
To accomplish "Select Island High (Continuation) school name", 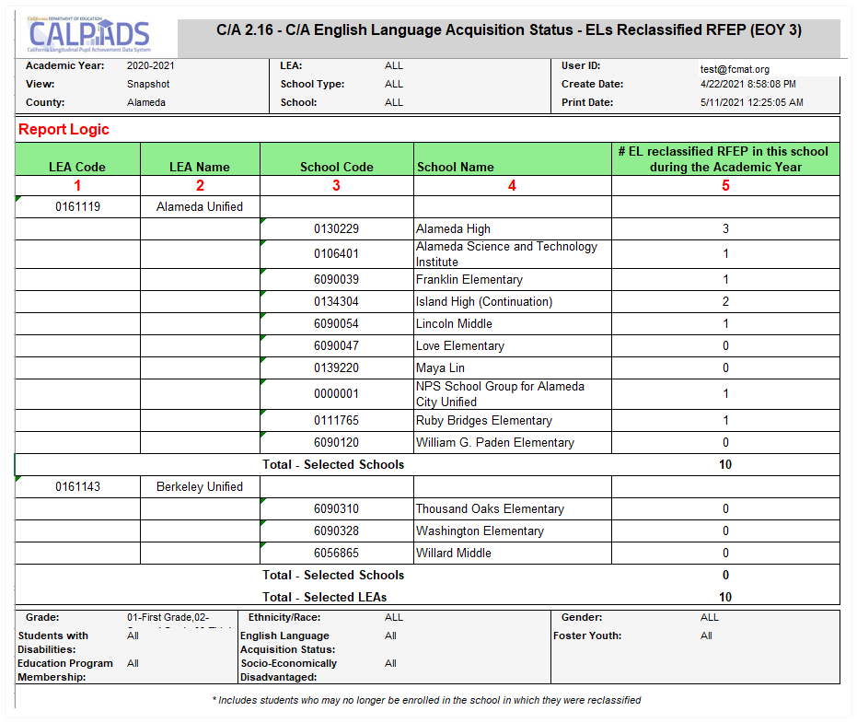I will coord(483,302).
